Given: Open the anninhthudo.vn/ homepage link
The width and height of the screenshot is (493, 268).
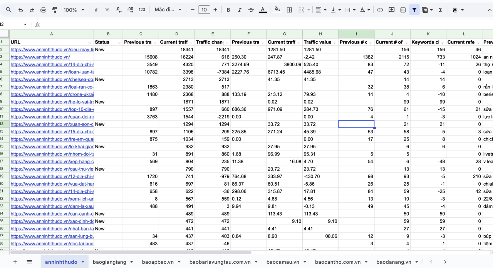Looking at the screenshot, I should [40, 57].
